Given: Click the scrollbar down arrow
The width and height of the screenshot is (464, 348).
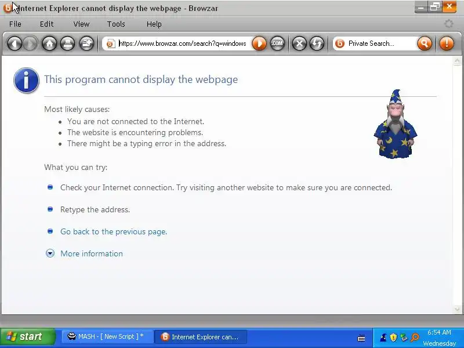Looking at the screenshot, I should point(457,309).
